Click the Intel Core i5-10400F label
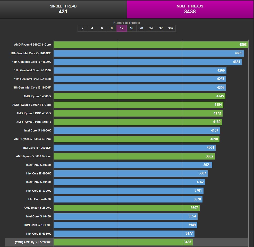This screenshot has height=247, width=254. tap(37, 225)
